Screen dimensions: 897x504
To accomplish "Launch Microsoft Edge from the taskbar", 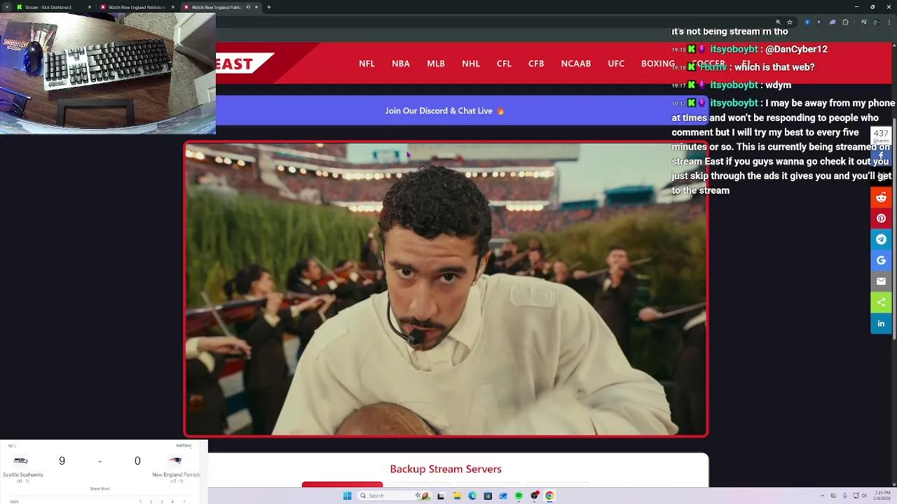I will click(472, 496).
